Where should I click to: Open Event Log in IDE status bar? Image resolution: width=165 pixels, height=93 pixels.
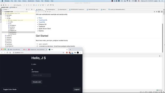(x=159, y=90)
